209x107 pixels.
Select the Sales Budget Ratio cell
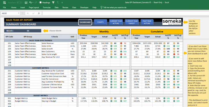[x=55, y=98]
